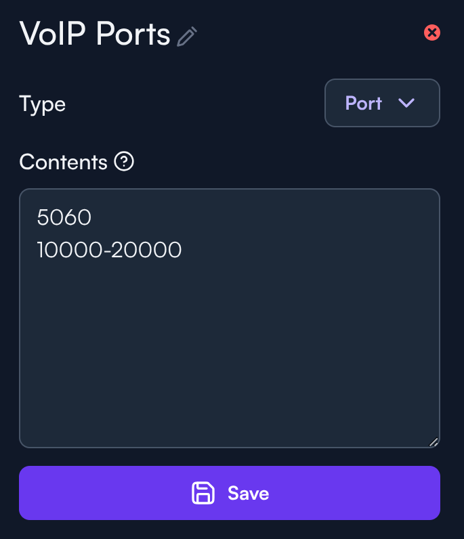
Task: Click the Save text label on the purple button
Action: click(x=248, y=493)
